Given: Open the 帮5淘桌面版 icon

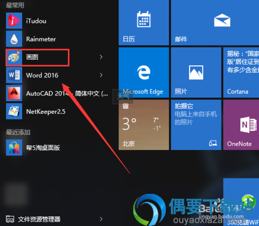Looking at the screenshot, I should [x=14, y=148].
